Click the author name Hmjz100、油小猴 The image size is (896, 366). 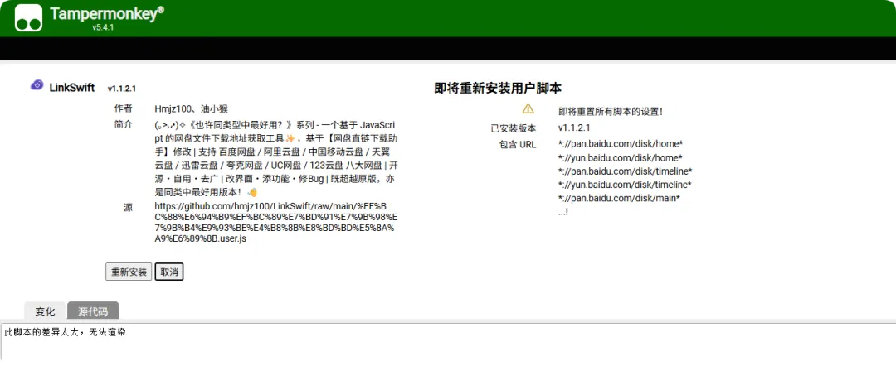click(192, 108)
